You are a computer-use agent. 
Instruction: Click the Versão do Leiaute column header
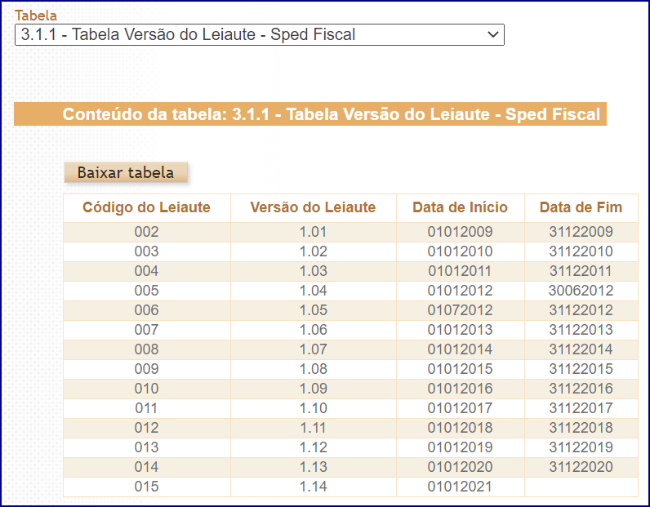pos(313,207)
